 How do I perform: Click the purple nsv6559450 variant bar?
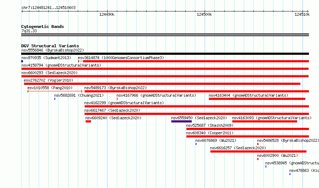click(x=181, y=121)
